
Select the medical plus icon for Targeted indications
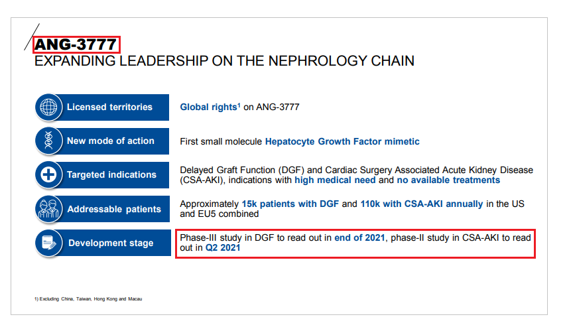[49, 175]
